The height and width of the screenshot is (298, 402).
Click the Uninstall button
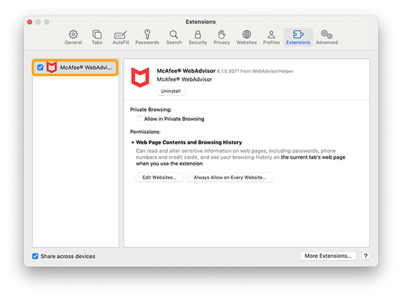tap(171, 91)
